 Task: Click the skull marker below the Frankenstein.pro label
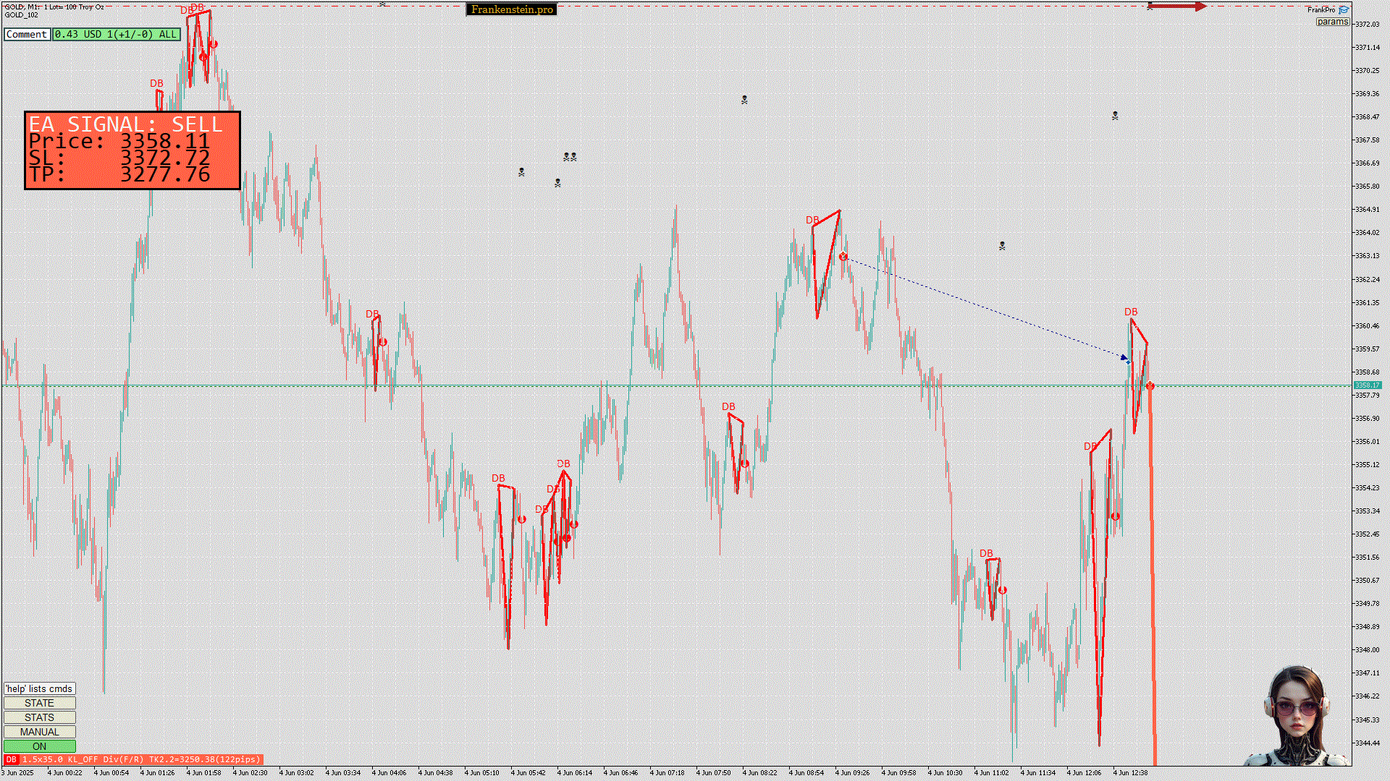[x=521, y=172]
